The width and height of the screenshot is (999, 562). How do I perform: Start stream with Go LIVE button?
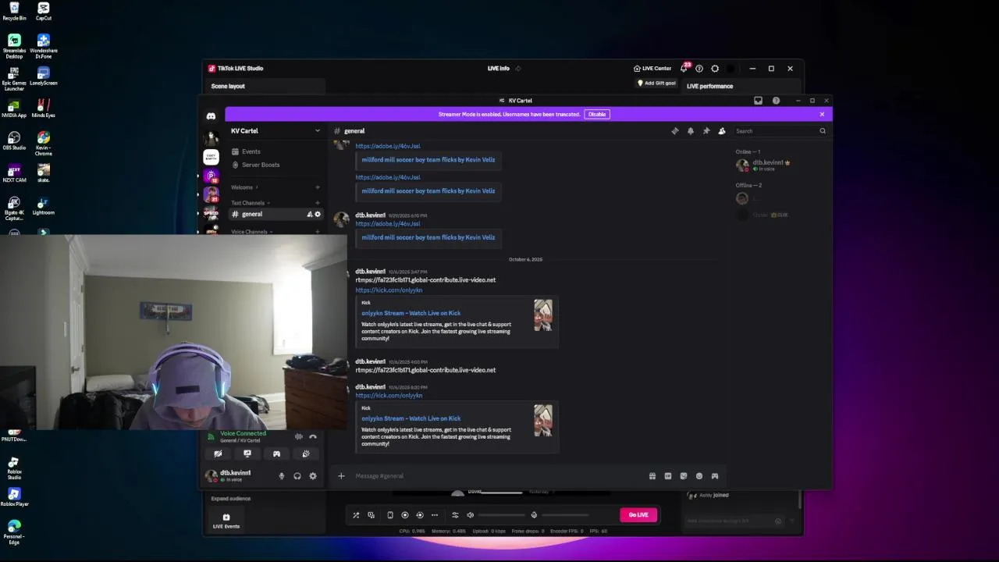(x=638, y=515)
